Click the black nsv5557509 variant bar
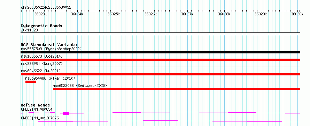 click(x=160, y=52)
